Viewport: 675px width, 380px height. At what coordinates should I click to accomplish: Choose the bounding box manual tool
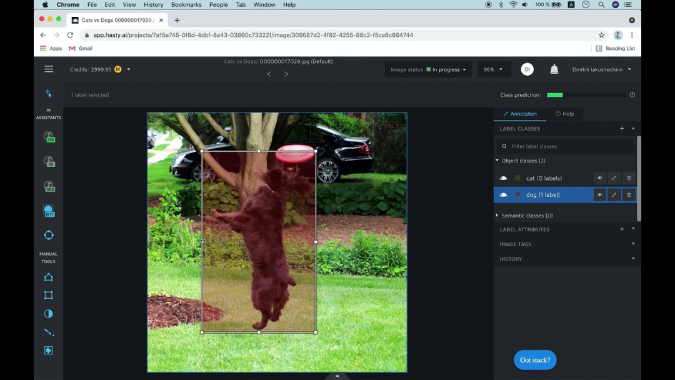point(48,295)
